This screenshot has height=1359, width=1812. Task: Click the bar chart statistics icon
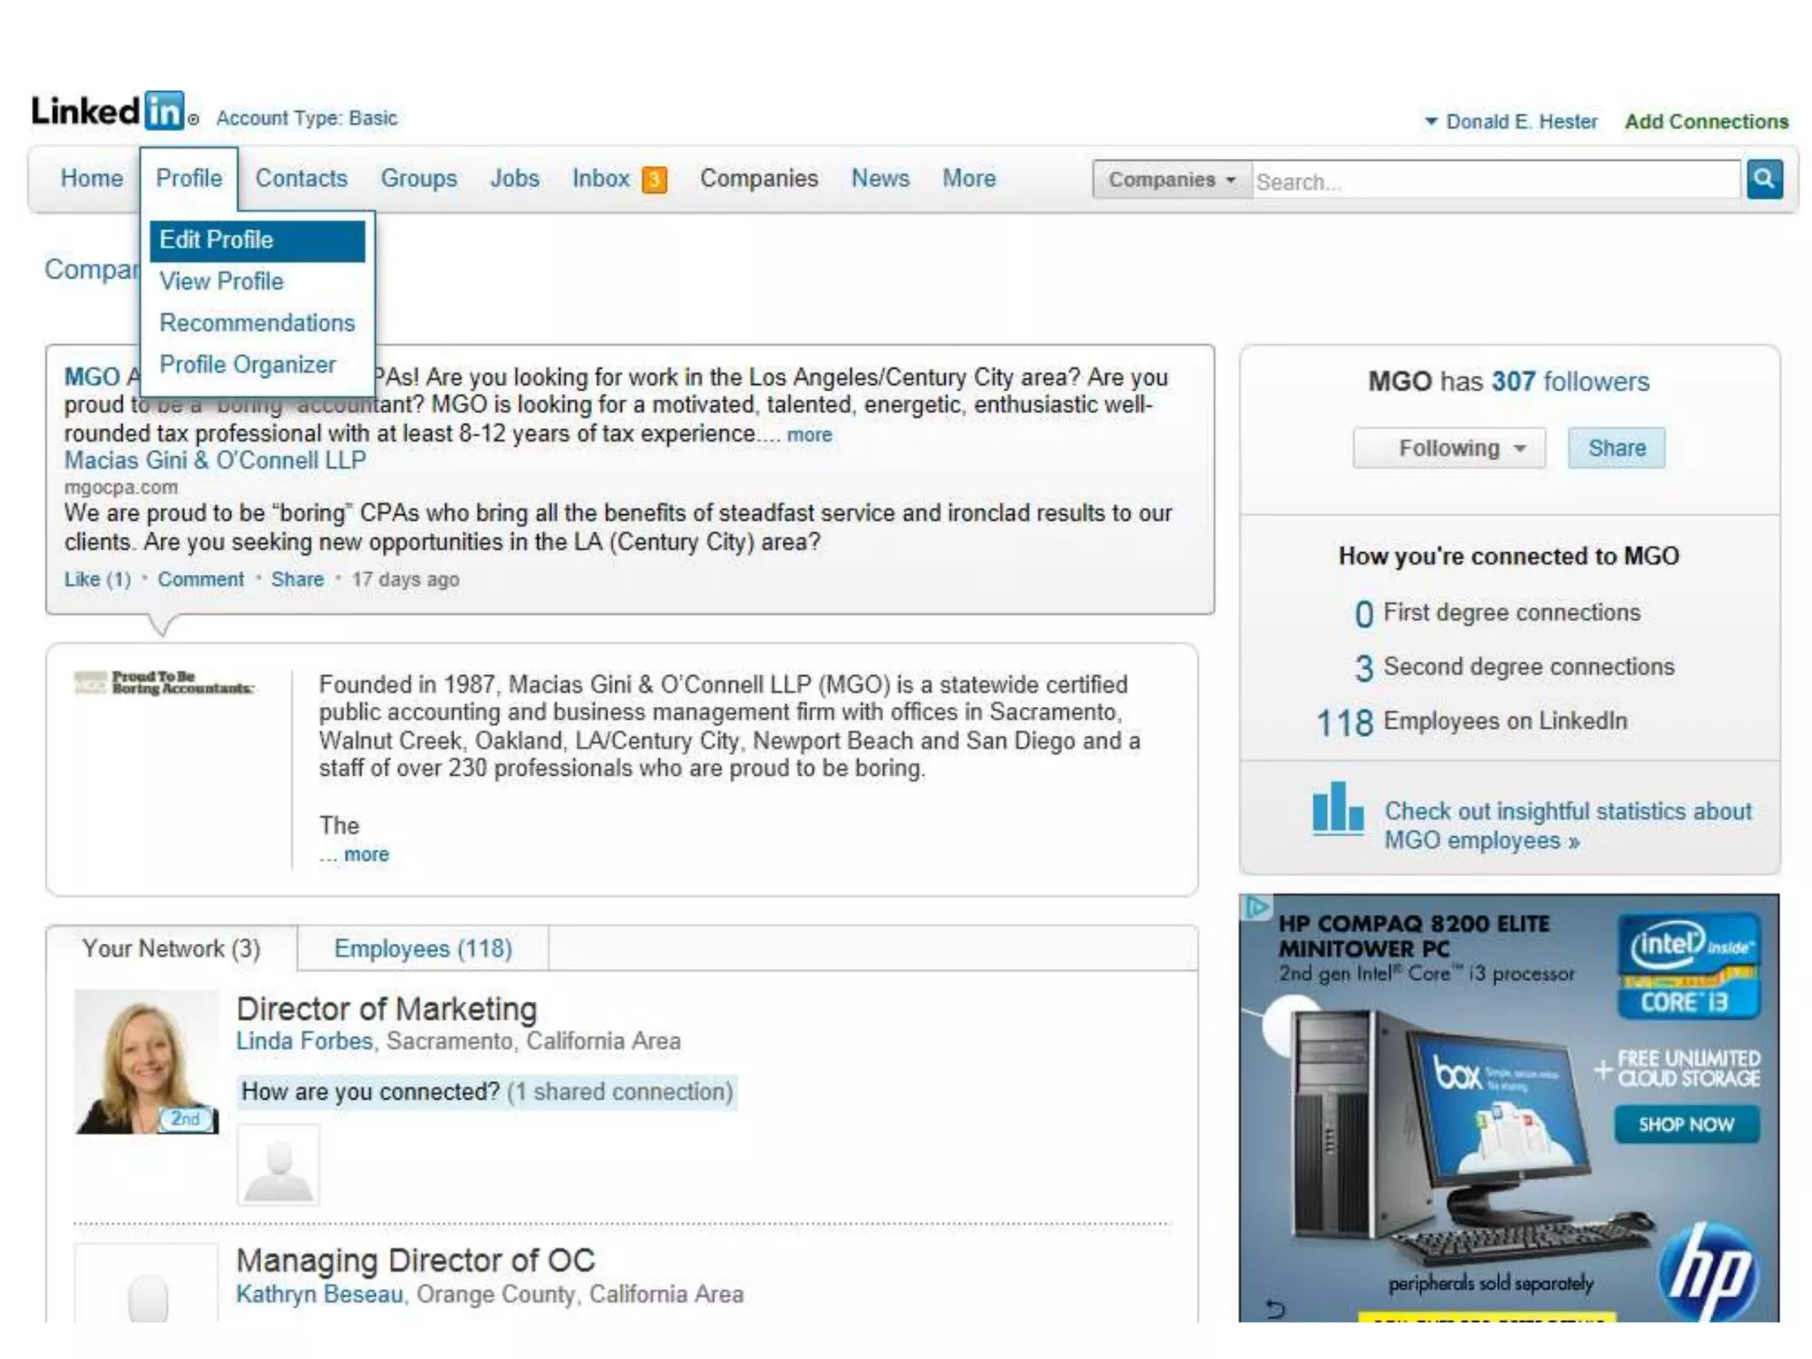point(1337,808)
